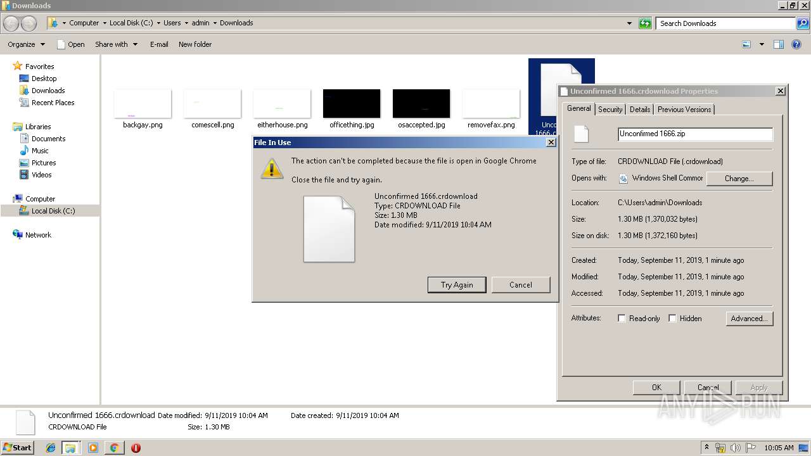
Task: Click the Search Downloads box
Action: (726, 23)
